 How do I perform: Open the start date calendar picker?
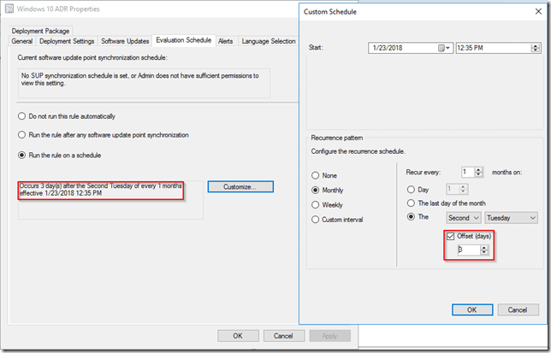pos(444,48)
